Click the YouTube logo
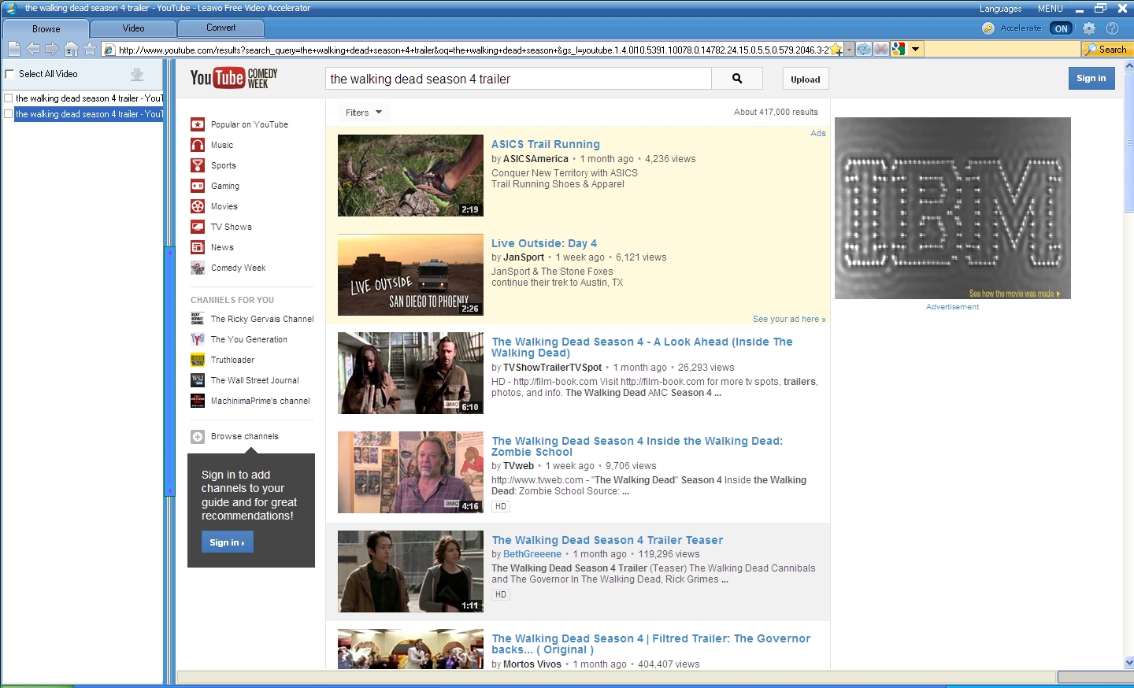 [x=234, y=78]
